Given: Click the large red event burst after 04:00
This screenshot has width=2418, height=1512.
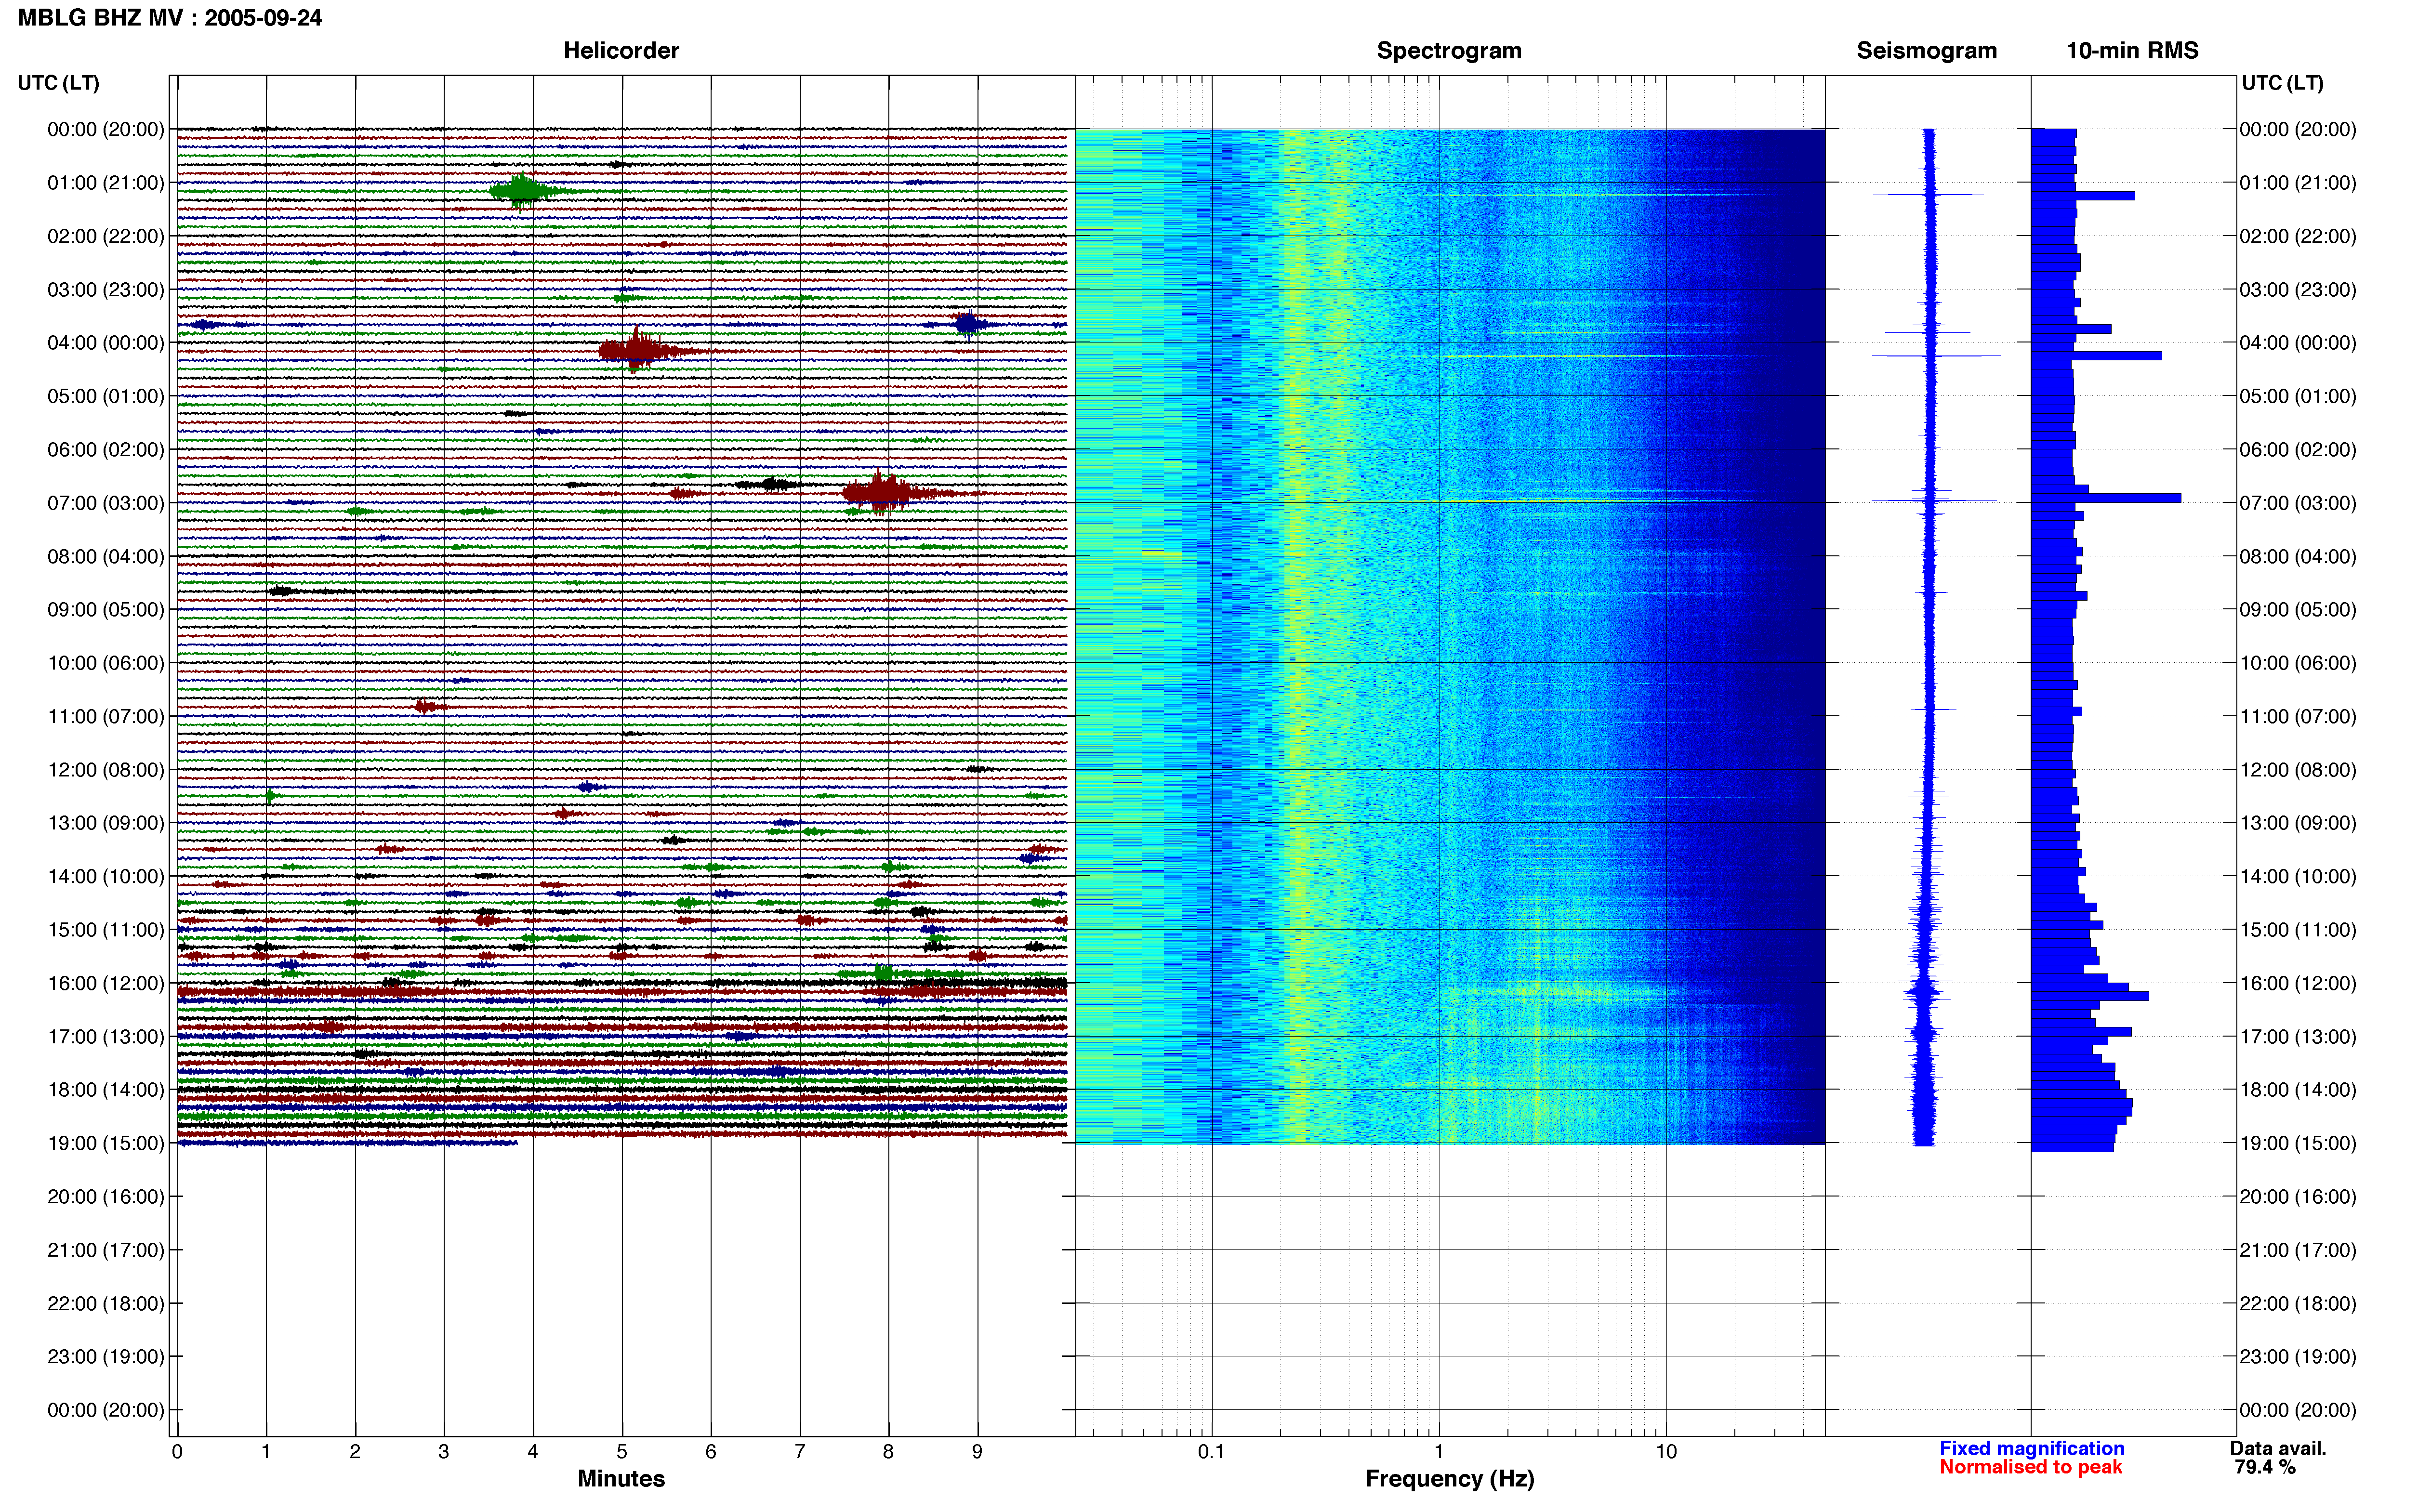Looking at the screenshot, I should click(640, 350).
